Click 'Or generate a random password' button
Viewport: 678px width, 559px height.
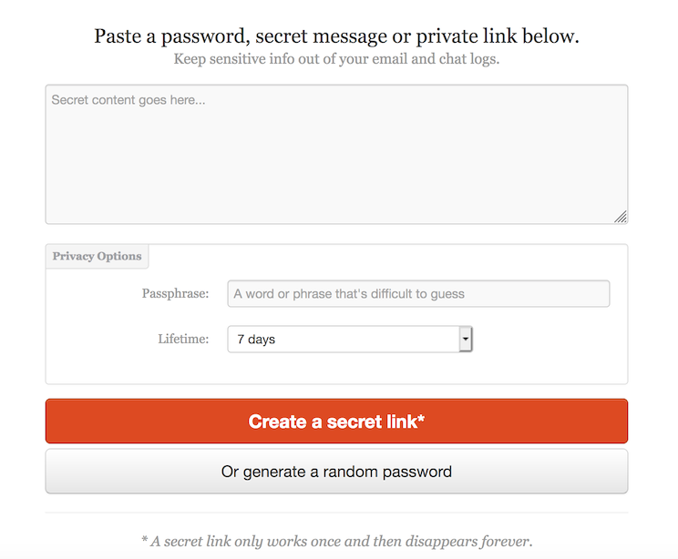tap(336, 472)
